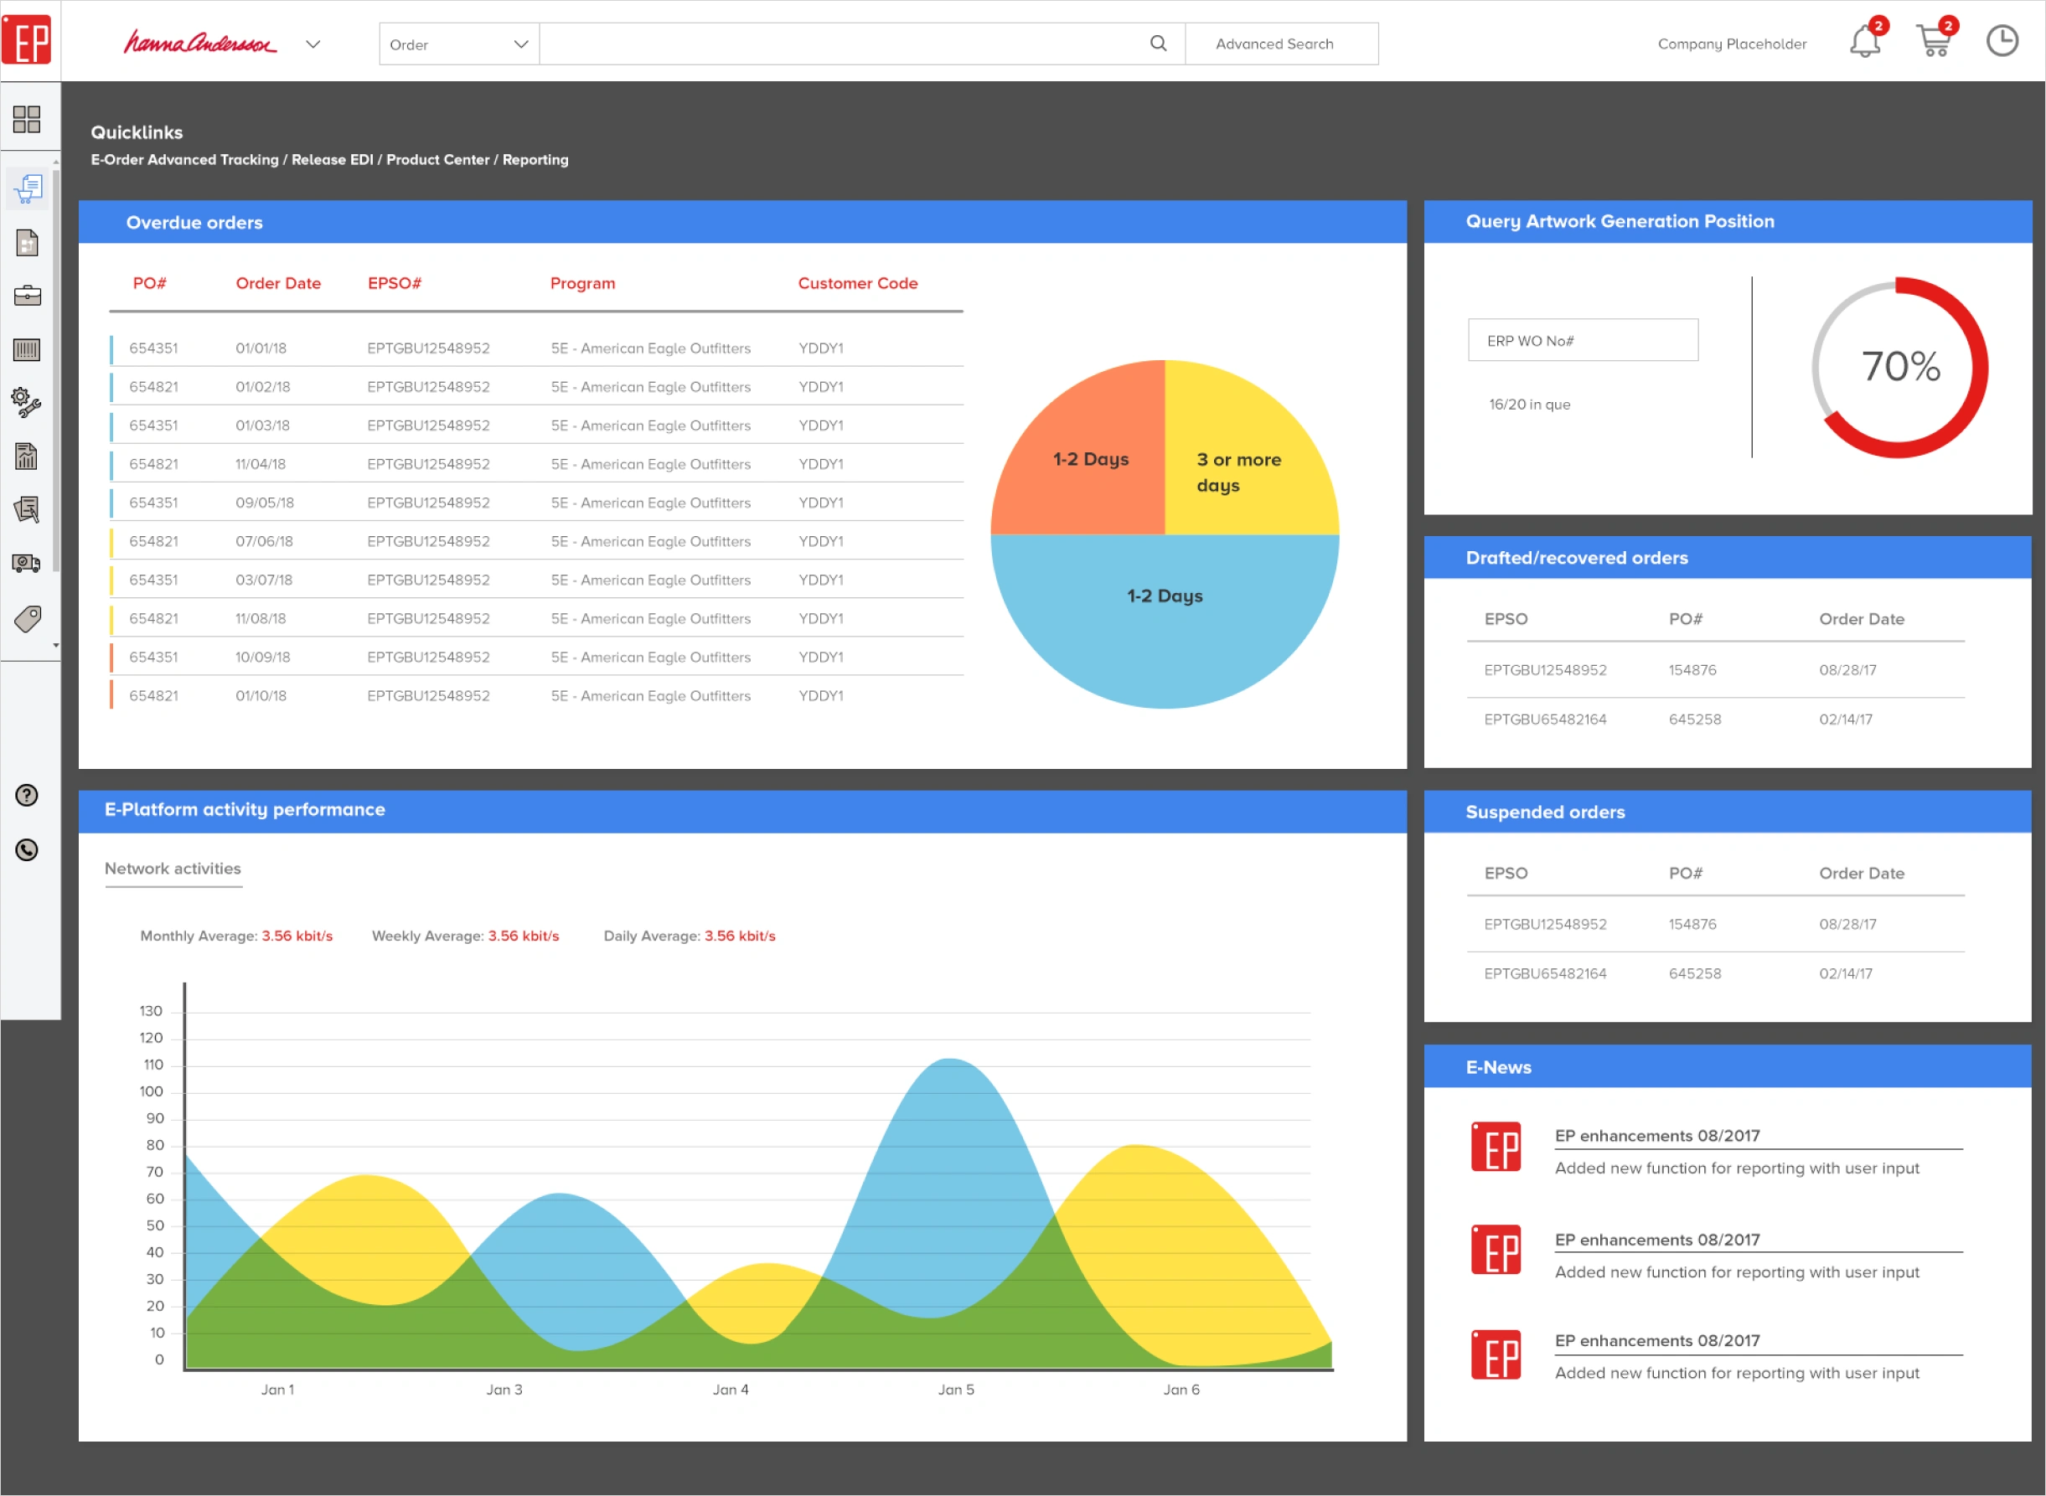Expand the Order search type dropdown
Screen dimensions: 2046x1496
(458, 44)
